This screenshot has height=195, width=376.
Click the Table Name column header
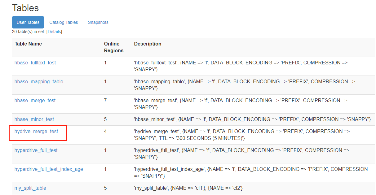(28, 44)
